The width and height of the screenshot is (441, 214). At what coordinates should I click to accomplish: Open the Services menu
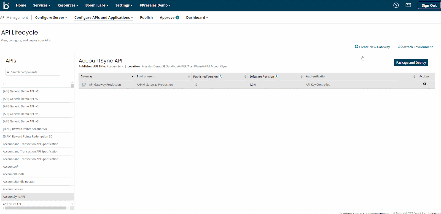pyautogui.click(x=42, y=5)
